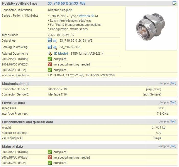179x167 pixels.
Task: Click the external link icon beside Pattern 33
Action: [x=96, y=16]
